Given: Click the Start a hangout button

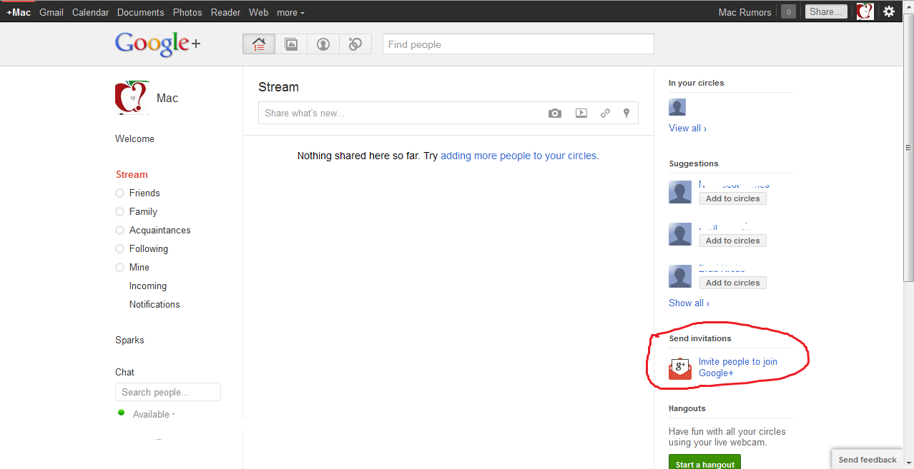Looking at the screenshot, I should (x=704, y=463).
